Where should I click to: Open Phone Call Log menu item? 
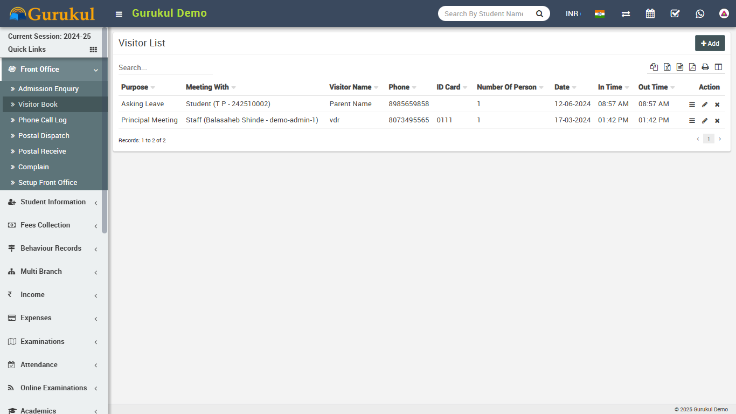tap(42, 120)
